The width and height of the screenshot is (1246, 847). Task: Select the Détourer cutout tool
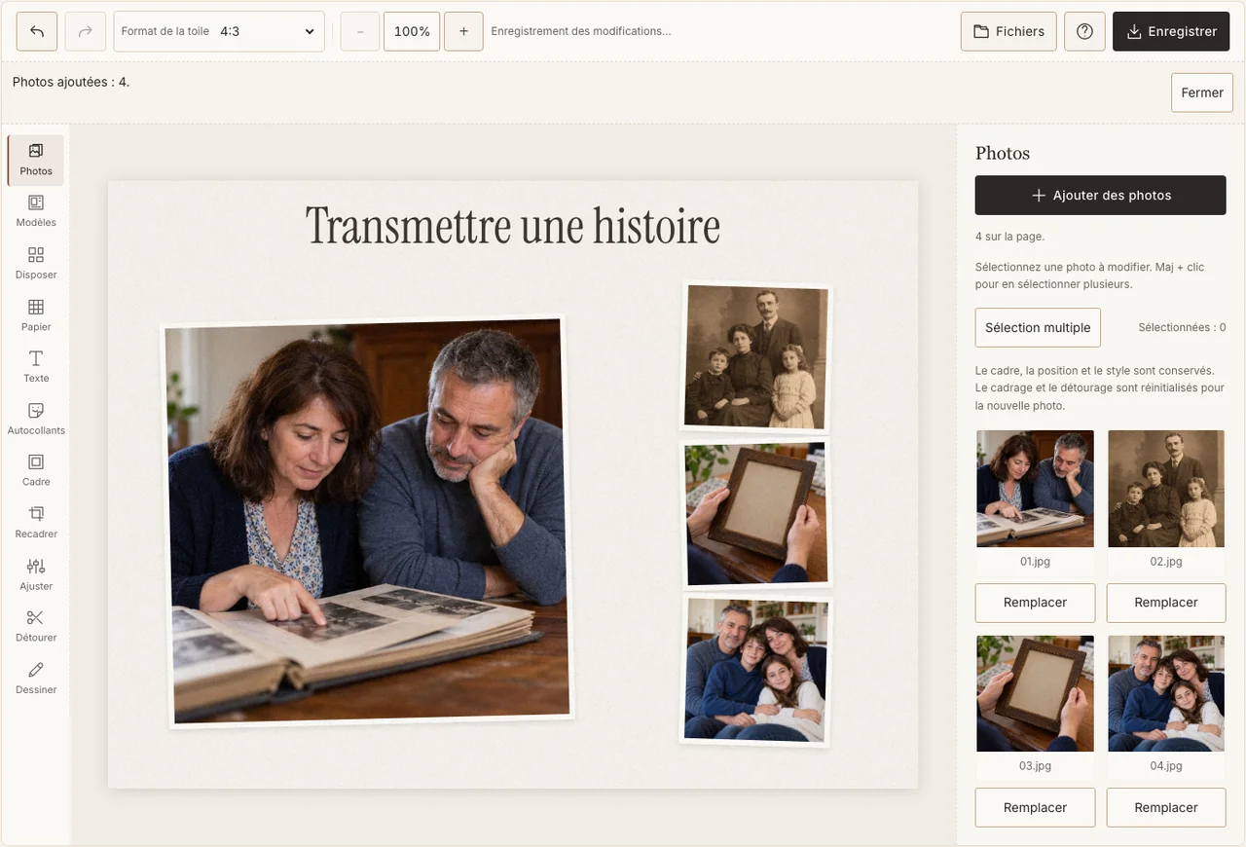[36, 627]
